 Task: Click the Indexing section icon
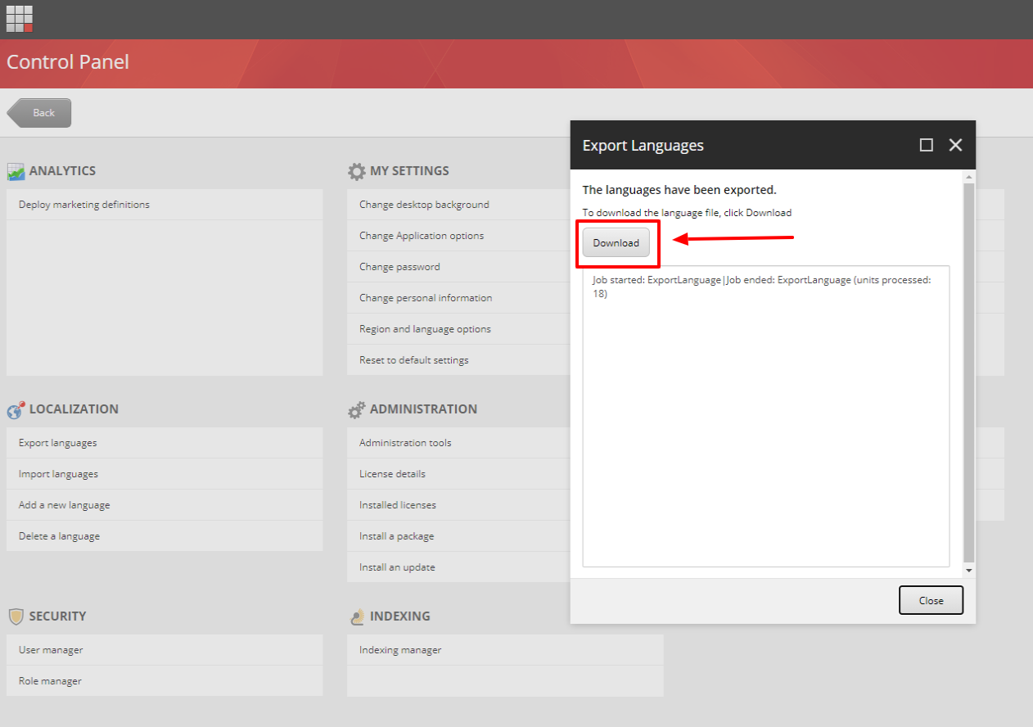(358, 616)
